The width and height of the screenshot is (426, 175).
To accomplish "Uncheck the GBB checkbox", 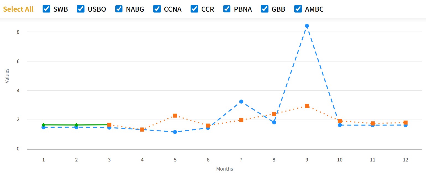I will point(265,9).
